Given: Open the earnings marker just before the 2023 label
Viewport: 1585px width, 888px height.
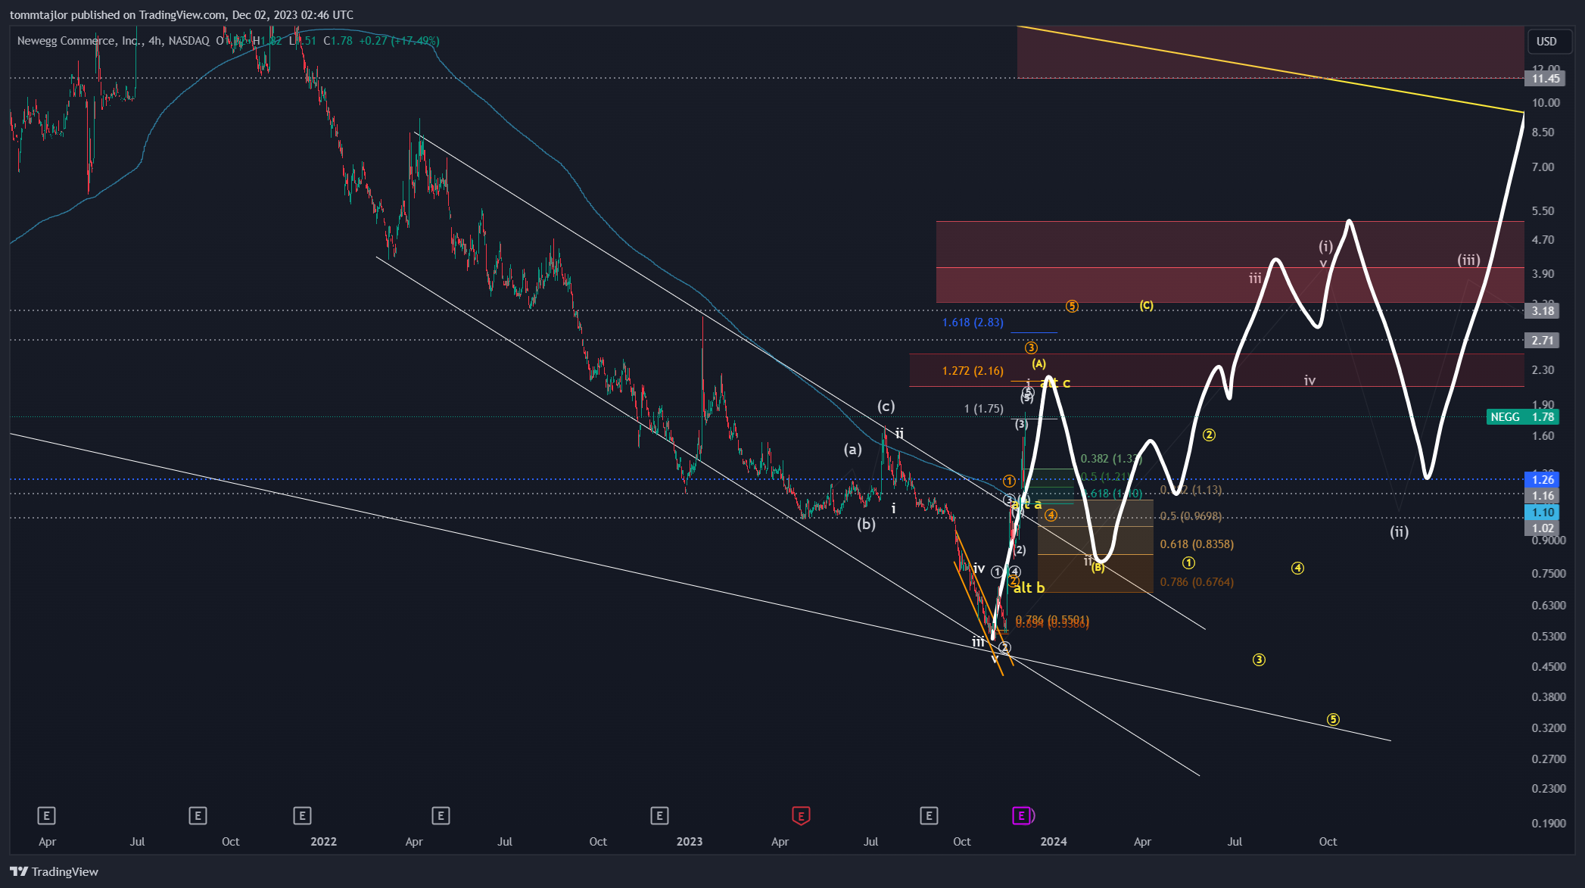Looking at the screenshot, I should point(659,815).
